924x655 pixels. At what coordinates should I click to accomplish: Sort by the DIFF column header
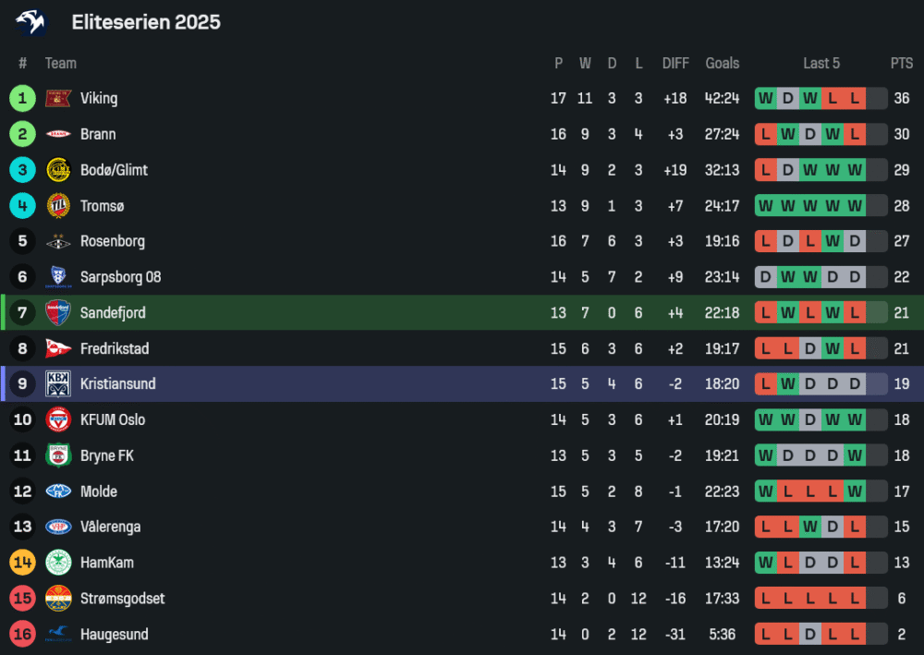click(675, 63)
